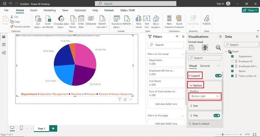Open Recent sources dropdown
The height and width of the screenshot is (137, 260).
[102, 22]
